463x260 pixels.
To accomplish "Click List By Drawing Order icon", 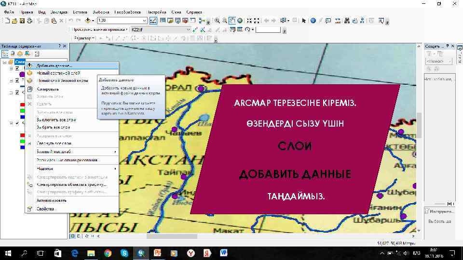I will pyautogui.click(x=5, y=53).
